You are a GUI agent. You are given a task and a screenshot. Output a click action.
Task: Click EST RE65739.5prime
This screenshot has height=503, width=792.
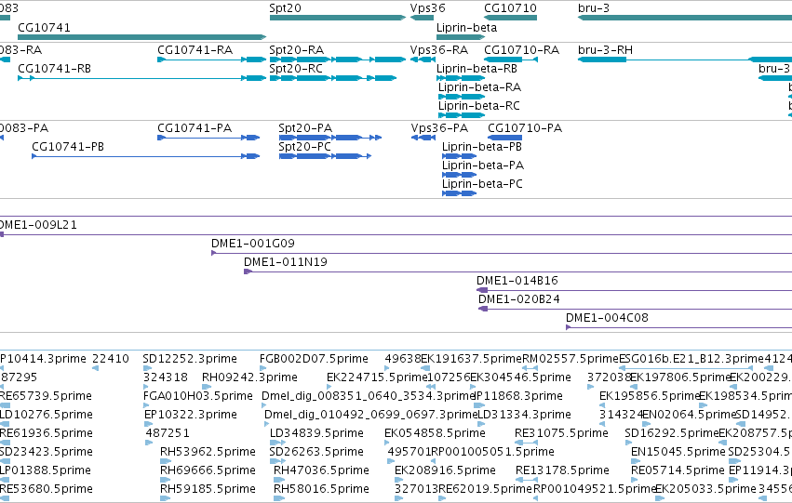click(5, 405)
